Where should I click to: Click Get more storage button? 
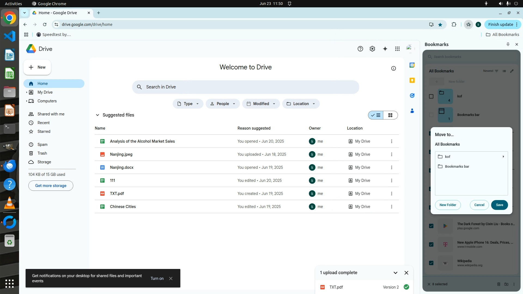click(51, 186)
